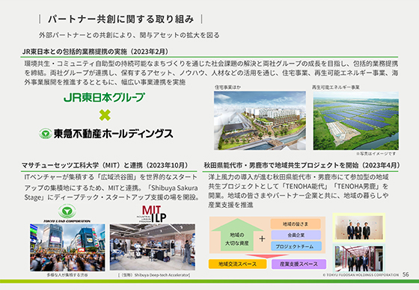
Task: Click the slide title パートナー共創に関する取り組み
Action: [120, 19]
